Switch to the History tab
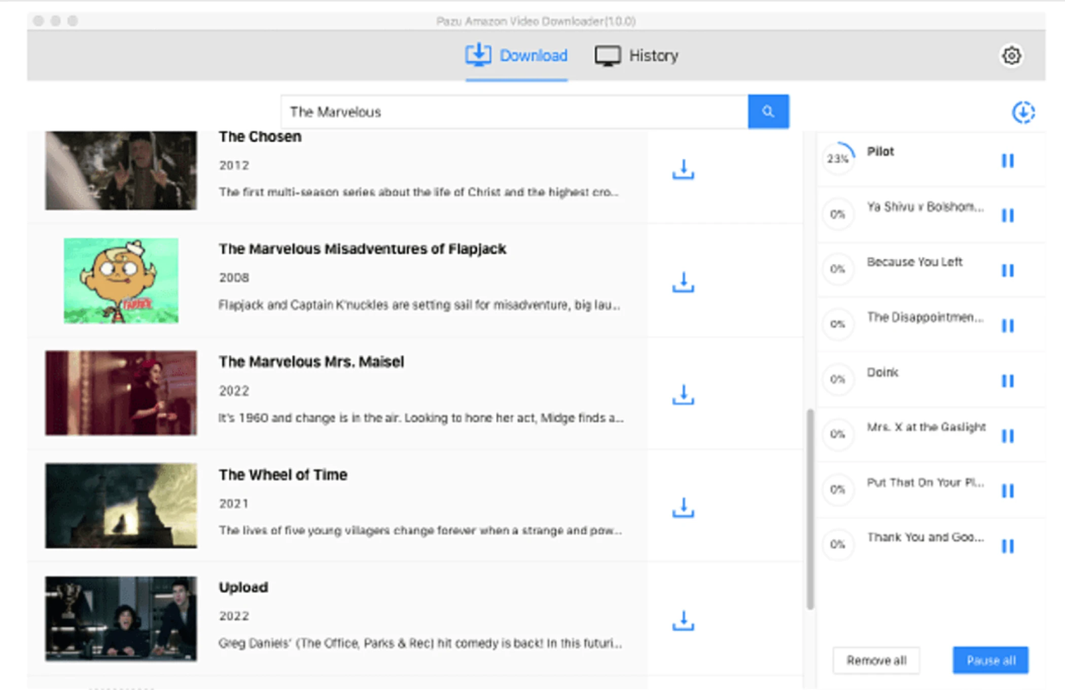Viewport: 1065px width, 690px height. pyautogui.click(x=636, y=55)
